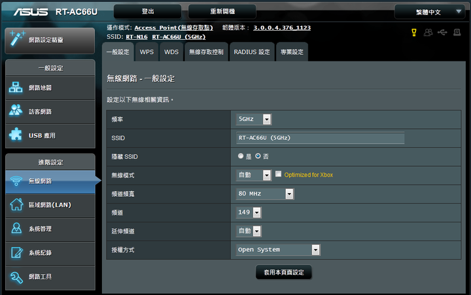Open the channel 149 dropdown
This screenshot has width=471, height=295.
point(249,213)
